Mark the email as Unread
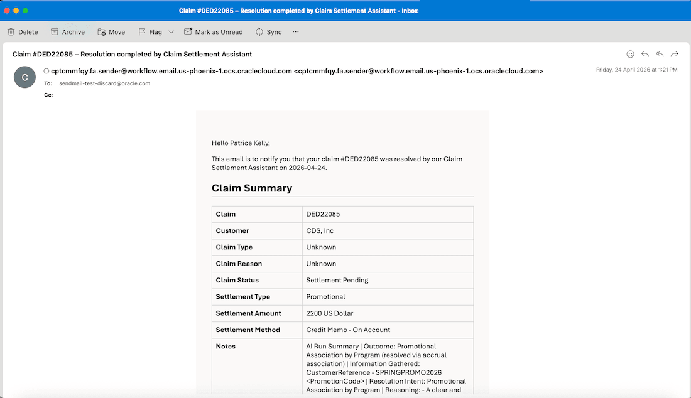 tap(214, 31)
